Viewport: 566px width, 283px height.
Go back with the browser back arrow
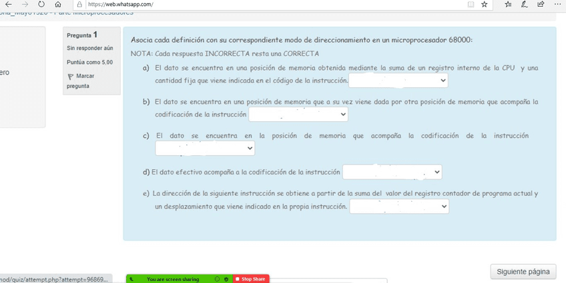click(8, 4)
